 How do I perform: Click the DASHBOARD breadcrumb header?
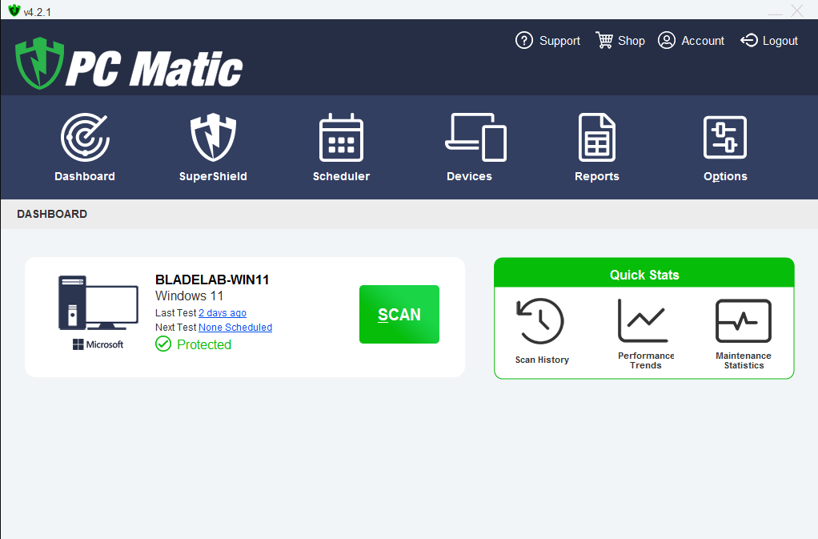[51, 214]
